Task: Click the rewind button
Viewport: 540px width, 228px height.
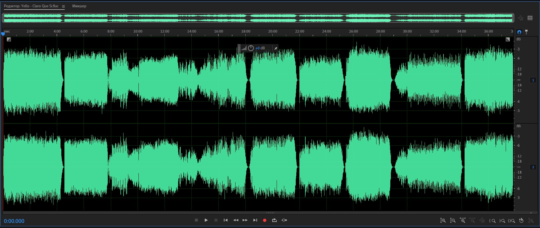Action: pos(236,220)
